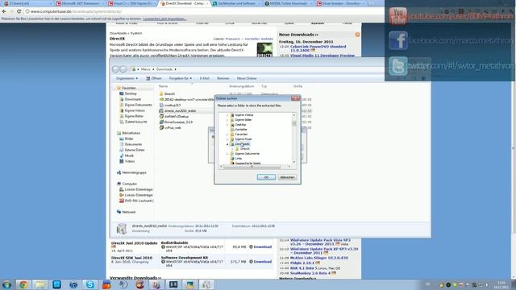Switch to Driver Sweeper browser tab
This screenshot has width=516, height=290.
(341, 3)
